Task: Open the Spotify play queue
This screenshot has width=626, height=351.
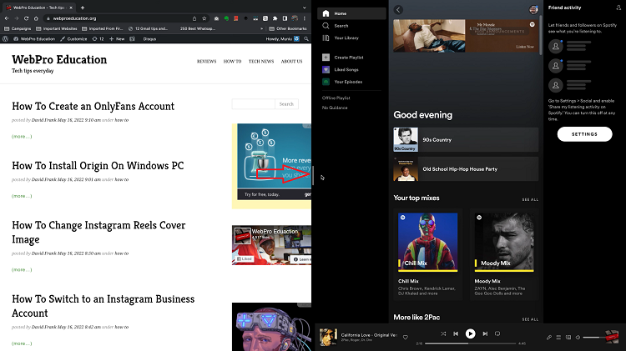Action: tap(558, 338)
